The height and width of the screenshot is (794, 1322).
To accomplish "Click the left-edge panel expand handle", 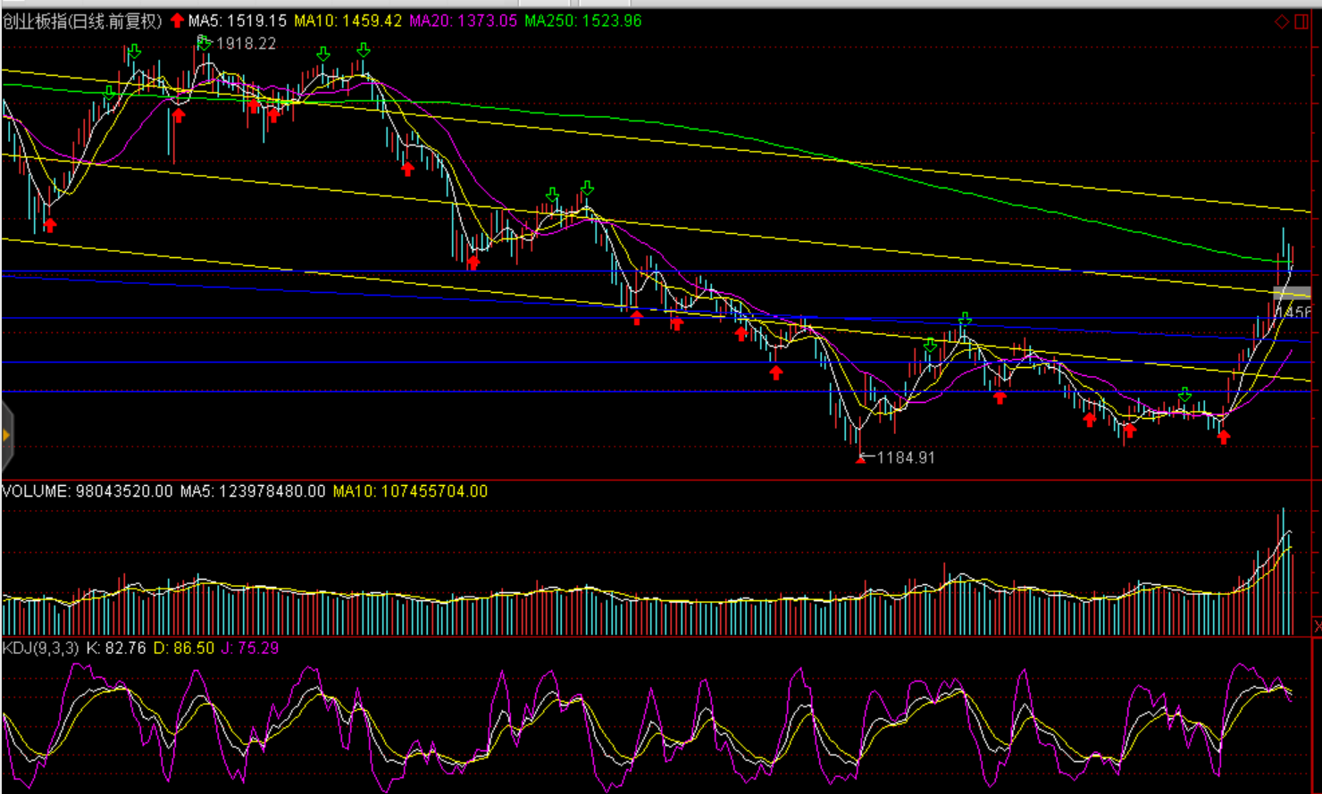I will [6, 436].
